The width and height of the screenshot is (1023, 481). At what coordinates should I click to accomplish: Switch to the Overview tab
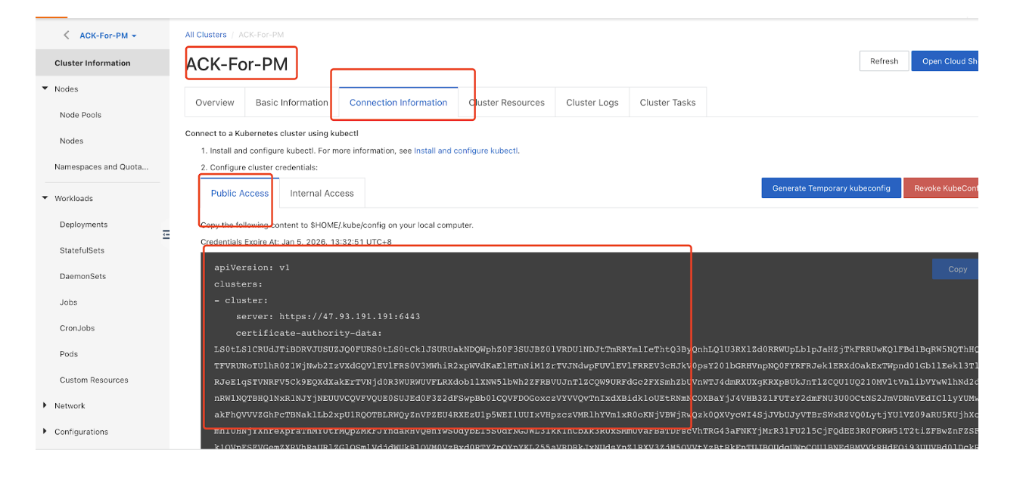[215, 103]
